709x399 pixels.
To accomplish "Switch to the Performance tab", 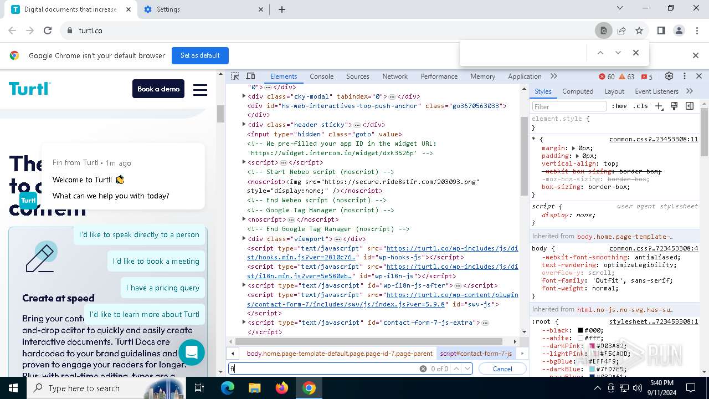I will pyautogui.click(x=439, y=76).
